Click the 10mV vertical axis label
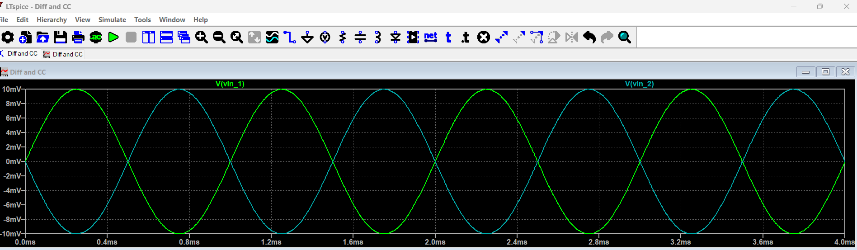Screen dimensions: 857x250 [12, 90]
